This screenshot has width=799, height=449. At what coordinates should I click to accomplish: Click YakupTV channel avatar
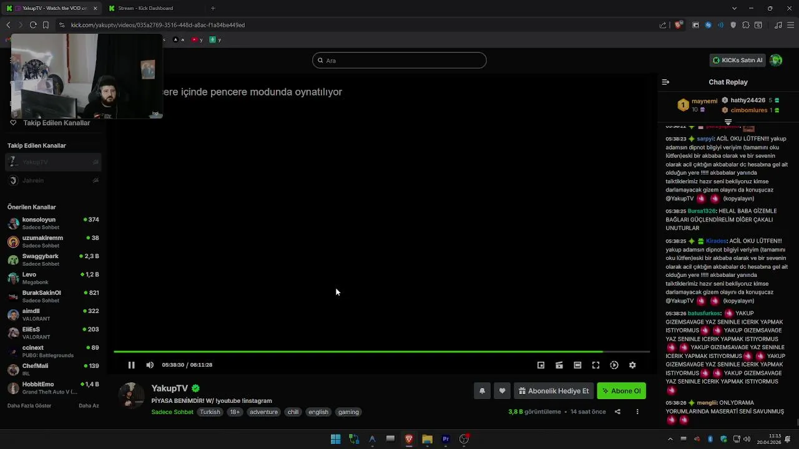[x=131, y=395]
